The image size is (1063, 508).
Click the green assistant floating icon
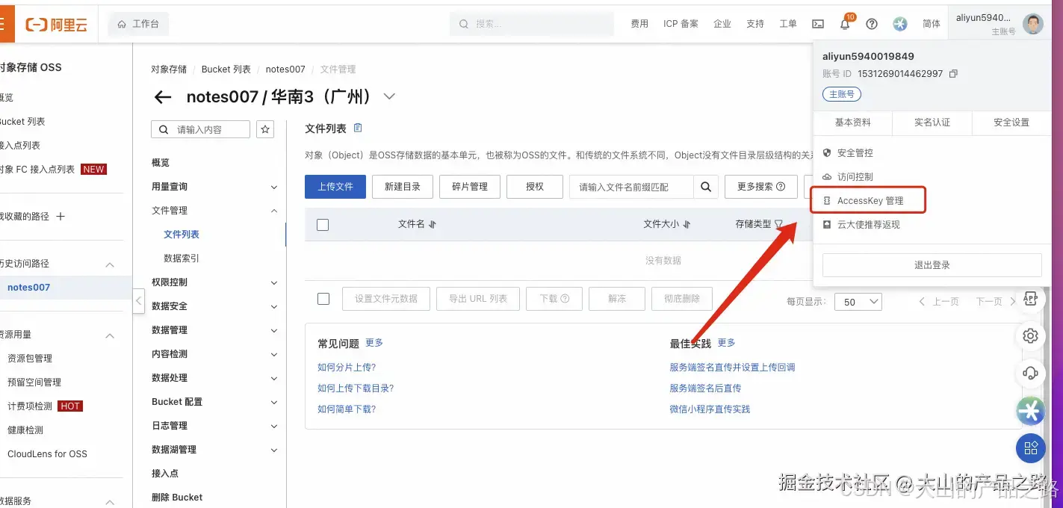(x=1030, y=410)
